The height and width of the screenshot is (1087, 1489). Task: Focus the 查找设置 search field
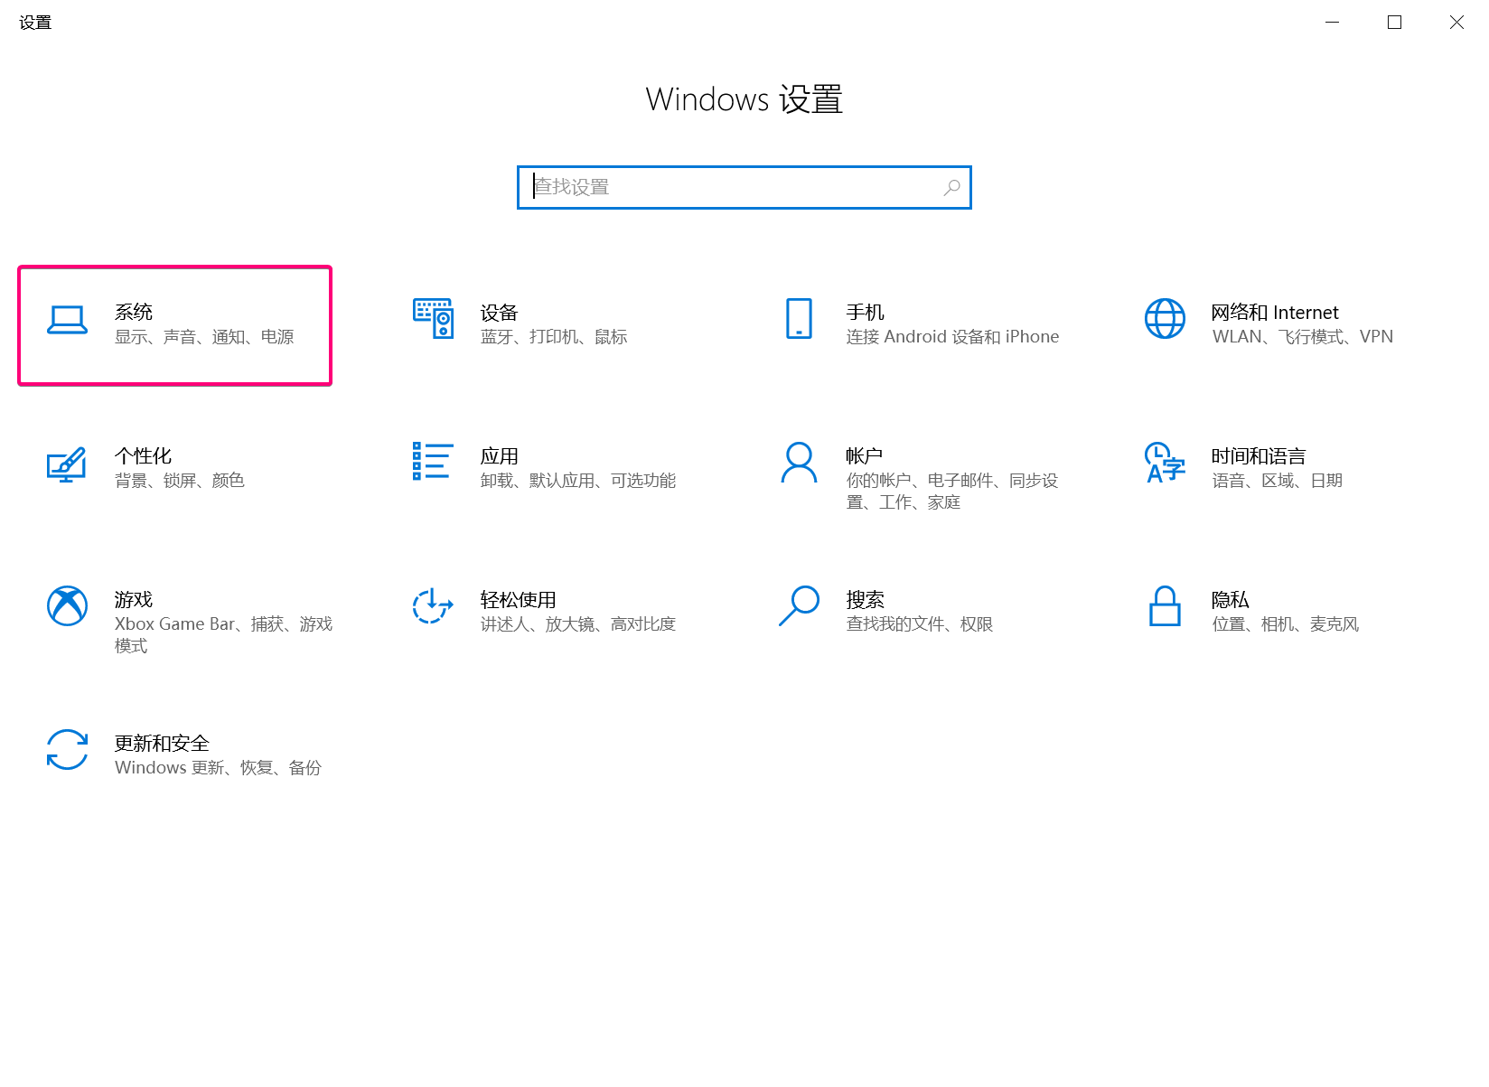tap(744, 187)
